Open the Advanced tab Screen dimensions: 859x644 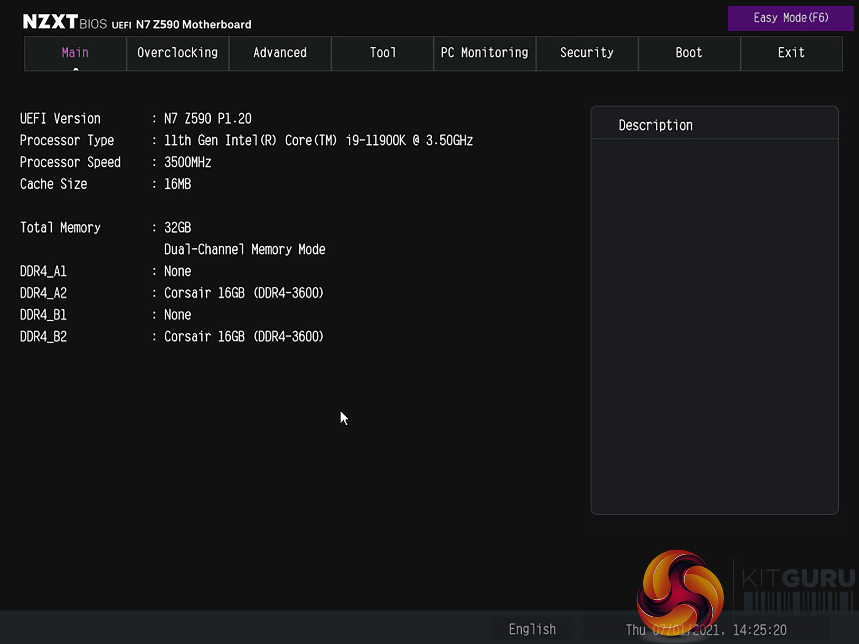(x=280, y=53)
